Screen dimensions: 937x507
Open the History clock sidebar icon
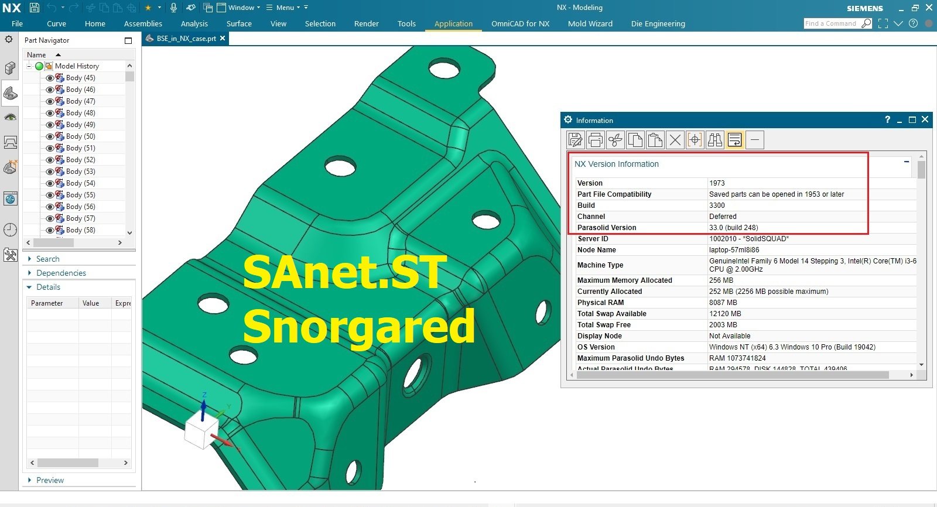point(10,229)
